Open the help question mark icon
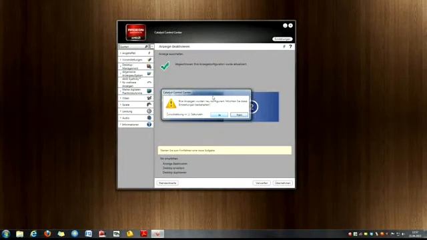Screen dimensions: 427x240 291,47
